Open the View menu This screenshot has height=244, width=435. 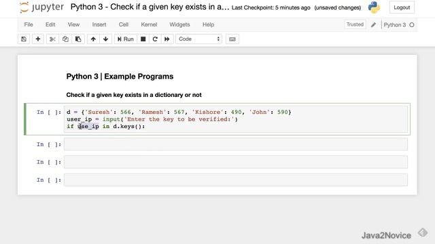73,24
